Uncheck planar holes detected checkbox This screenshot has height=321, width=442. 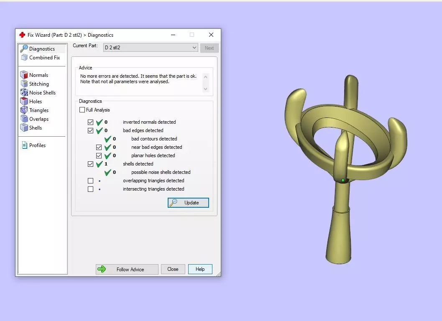[99, 155]
